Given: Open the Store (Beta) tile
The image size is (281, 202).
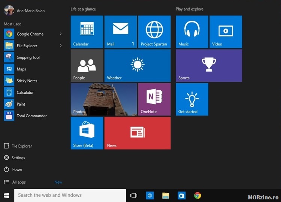Looking at the screenshot, I should tap(87, 133).
